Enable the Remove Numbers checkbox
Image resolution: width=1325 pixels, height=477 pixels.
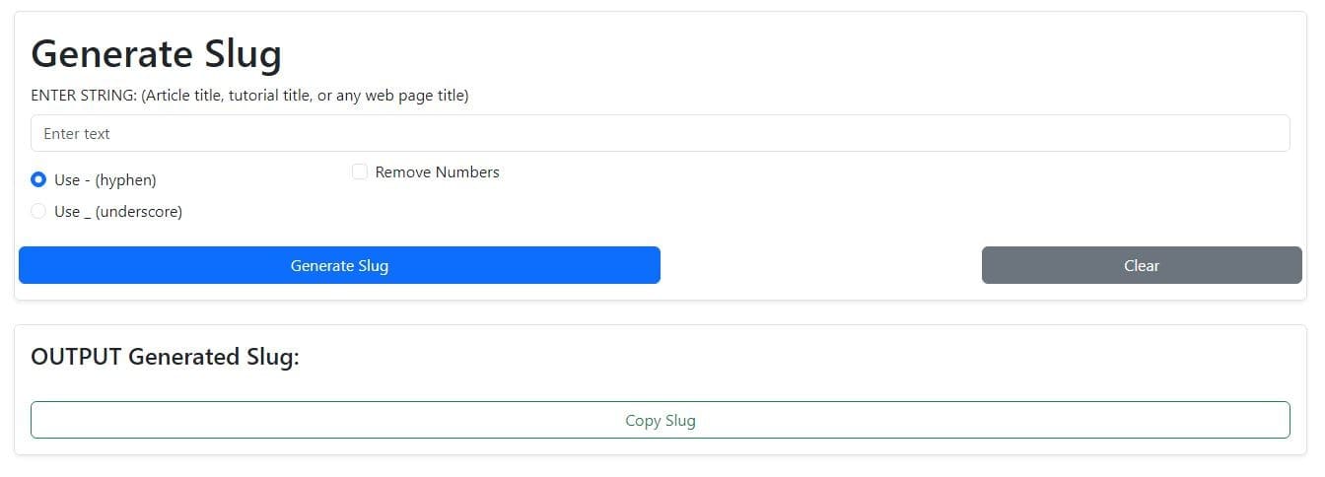coord(360,171)
